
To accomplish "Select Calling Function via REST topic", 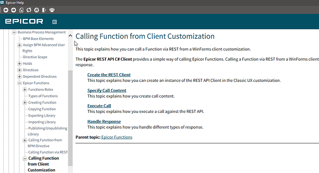I will click(x=48, y=152).
